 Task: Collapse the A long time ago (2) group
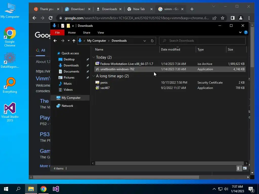94,76
